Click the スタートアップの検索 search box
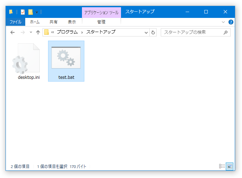Screen dimensions: 242x178 pos(196,32)
